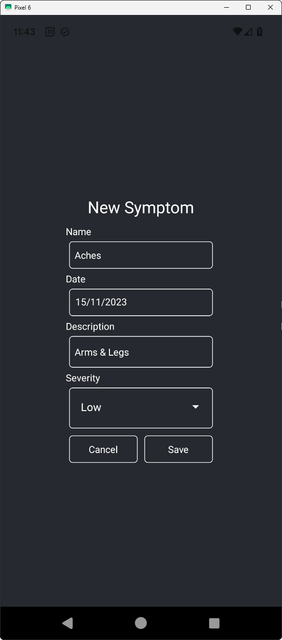The image size is (282, 640).
Task: Select the Description field with Arms & Legs
Action: [140, 352]
